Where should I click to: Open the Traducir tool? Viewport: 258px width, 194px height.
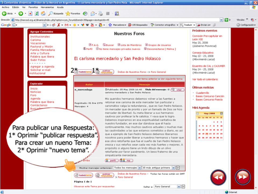click(x=186, y=25)
